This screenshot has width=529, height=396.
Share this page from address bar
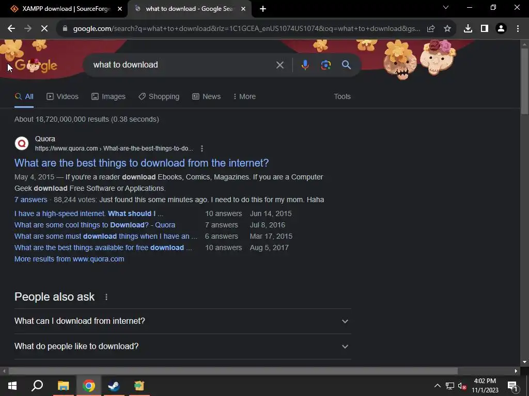pos(431,29)
